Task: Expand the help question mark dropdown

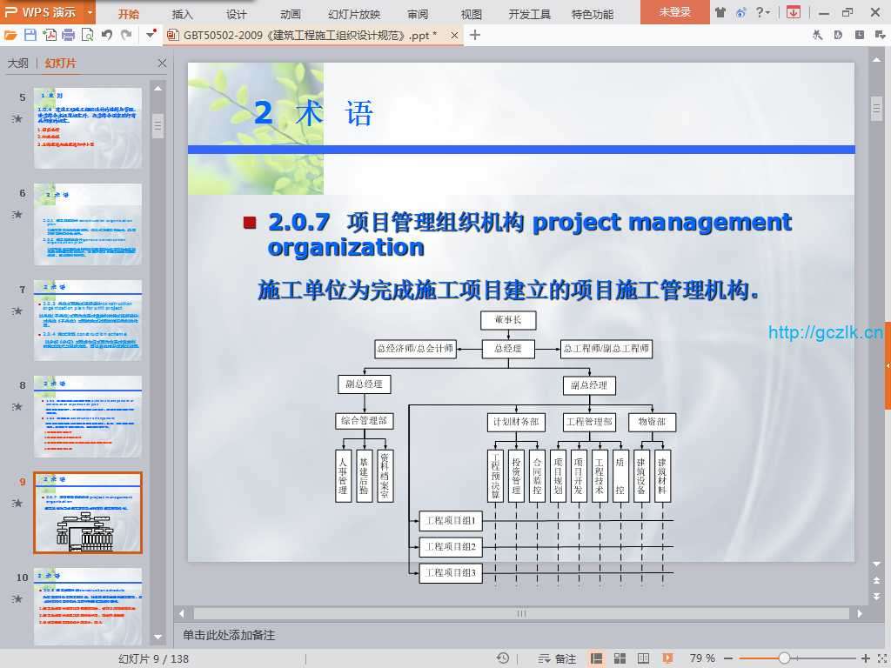Action: pyautogui.click(x=763, y=12)
